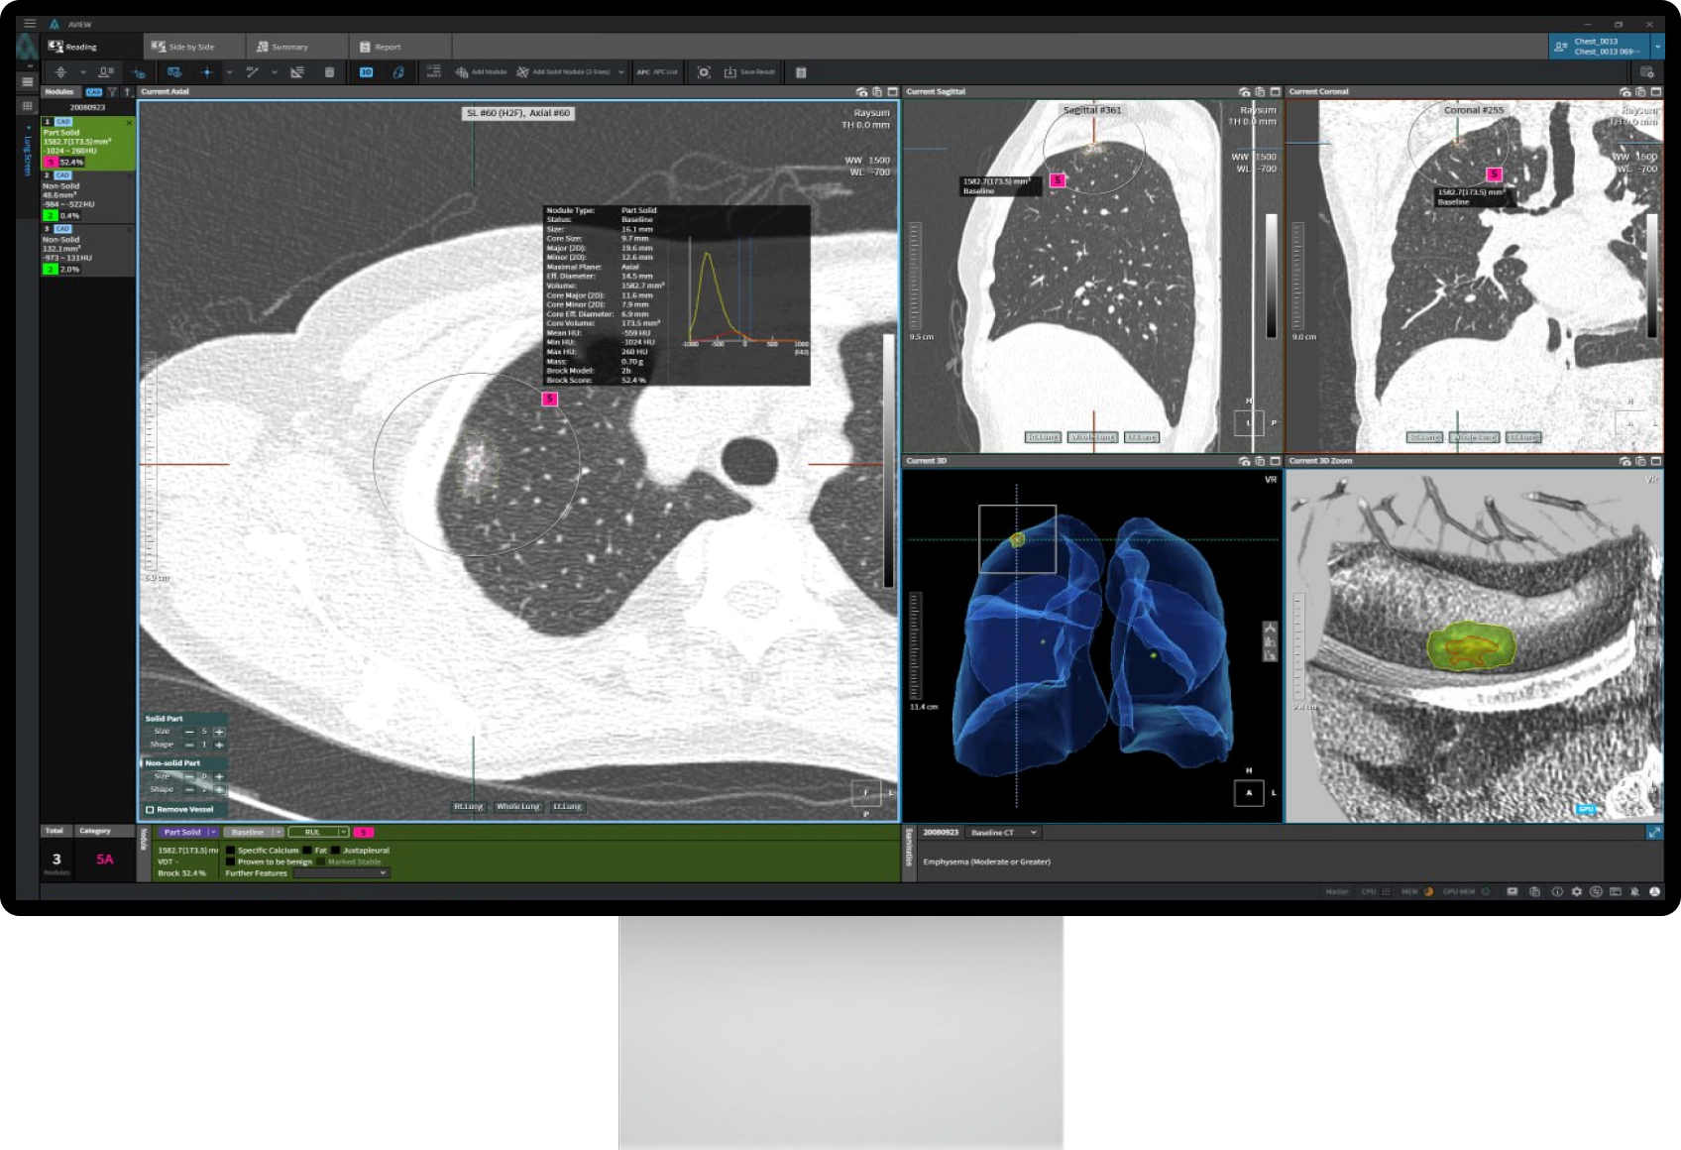Image resolution: width=1681 pixels, height=1150 pixels.
Task: Click the screenshot capture icon in toolbar
Action: click(704, 72)
